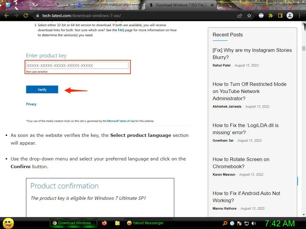
Task: Click author name Karan Masoun
Action: (224, 174)
